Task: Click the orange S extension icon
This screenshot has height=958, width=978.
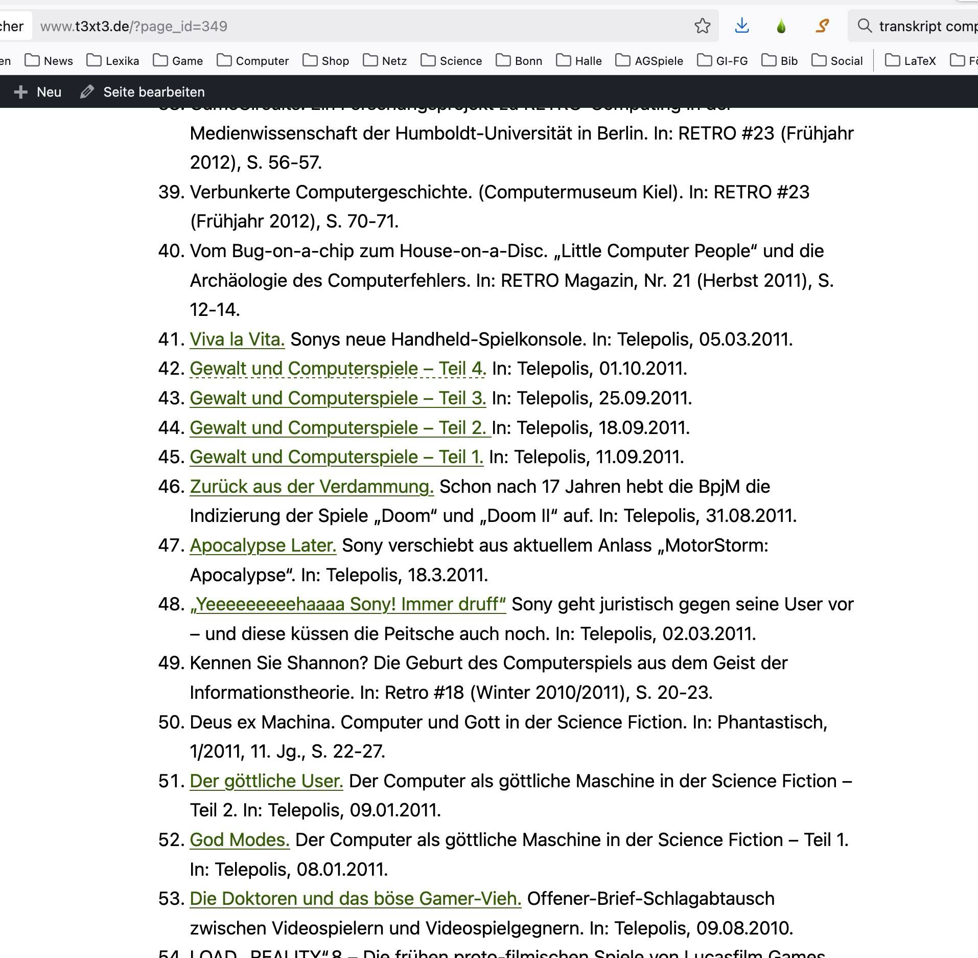Action: point(822,26)
